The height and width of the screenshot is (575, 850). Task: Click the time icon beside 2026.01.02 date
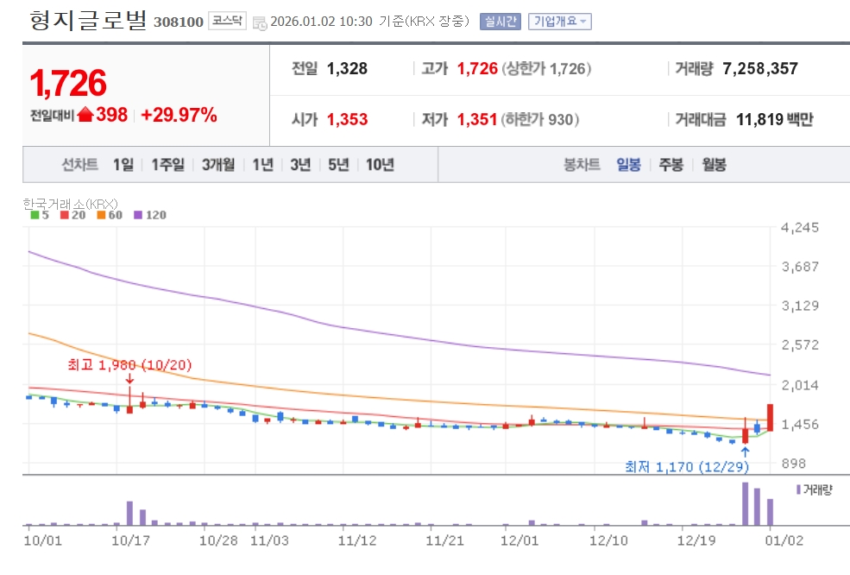pos(259,22)
